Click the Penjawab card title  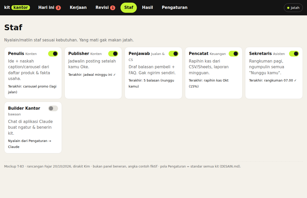click(139, 53)
